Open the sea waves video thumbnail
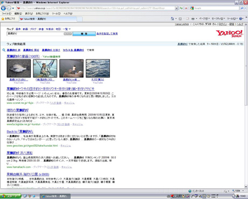Image resolution: width=248 pixels, height=199 pixels. click(x=98, y=69)
